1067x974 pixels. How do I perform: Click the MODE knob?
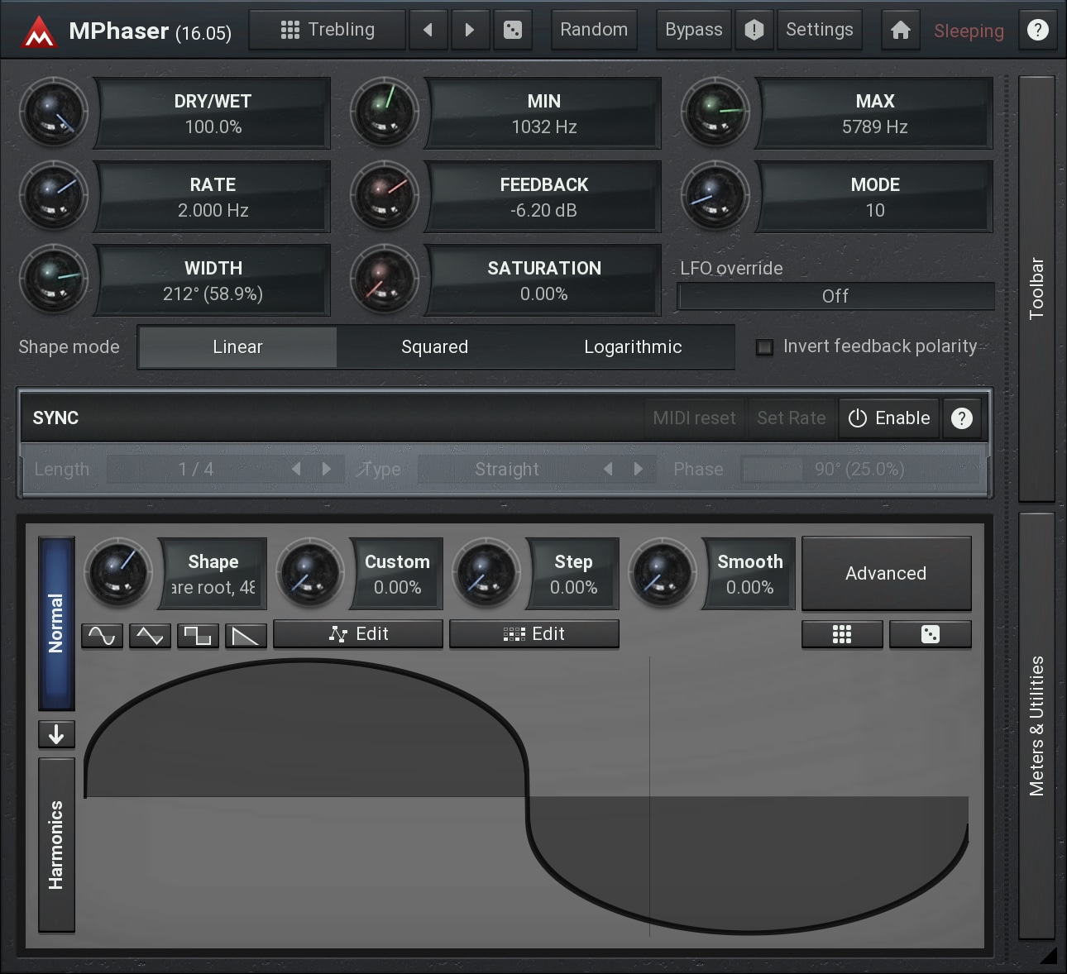tap(715, 197)
